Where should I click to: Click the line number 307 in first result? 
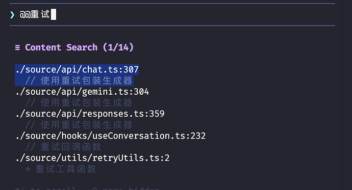point(131,69)
